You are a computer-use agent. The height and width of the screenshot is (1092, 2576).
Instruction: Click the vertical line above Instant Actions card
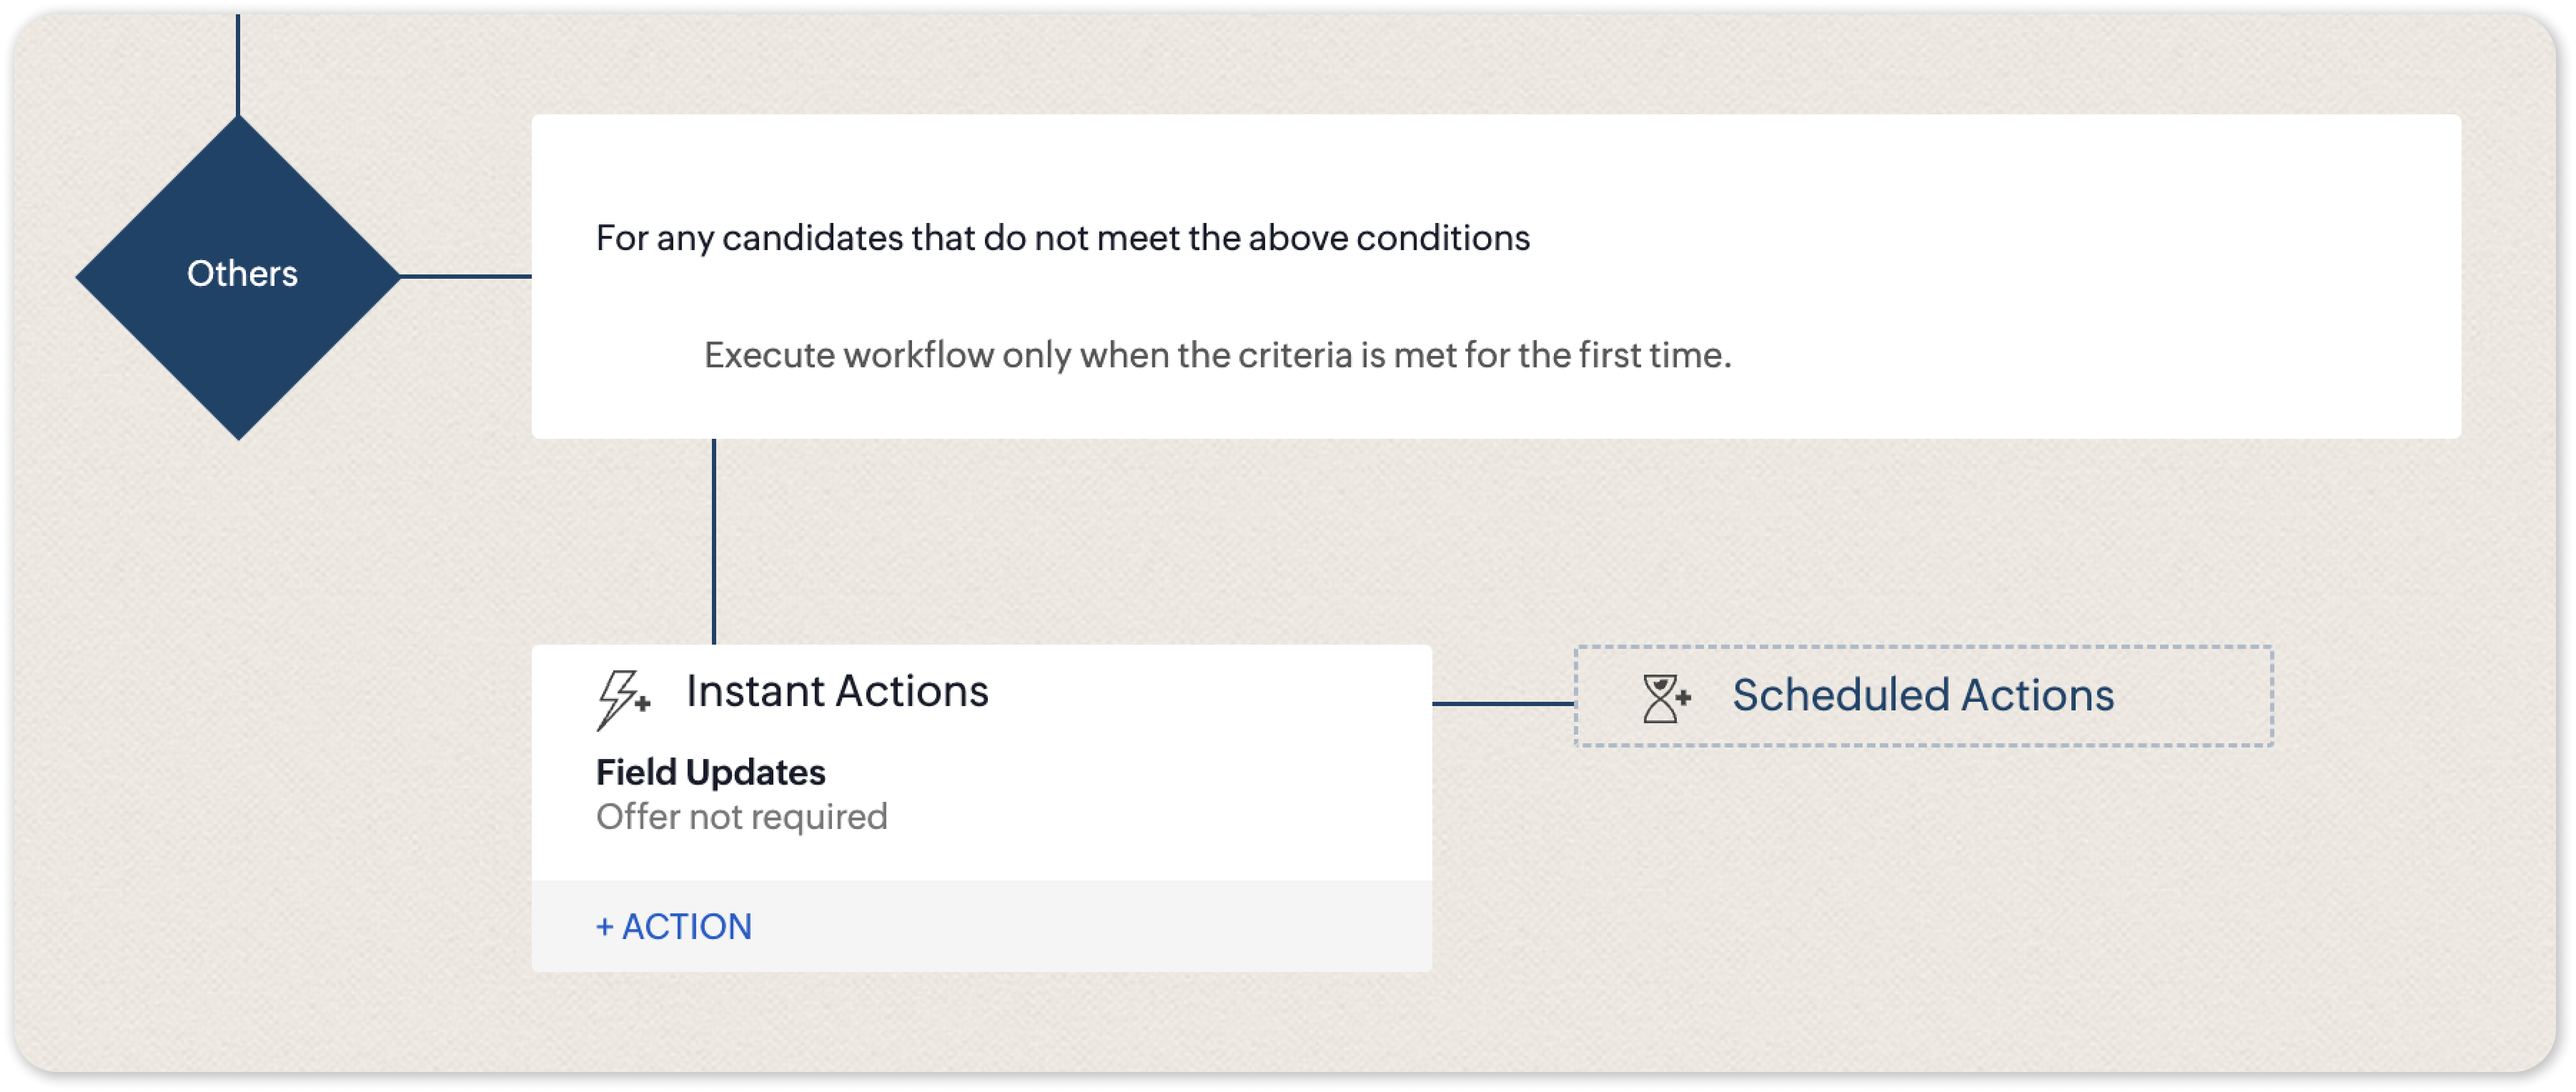tap(714, 542)
